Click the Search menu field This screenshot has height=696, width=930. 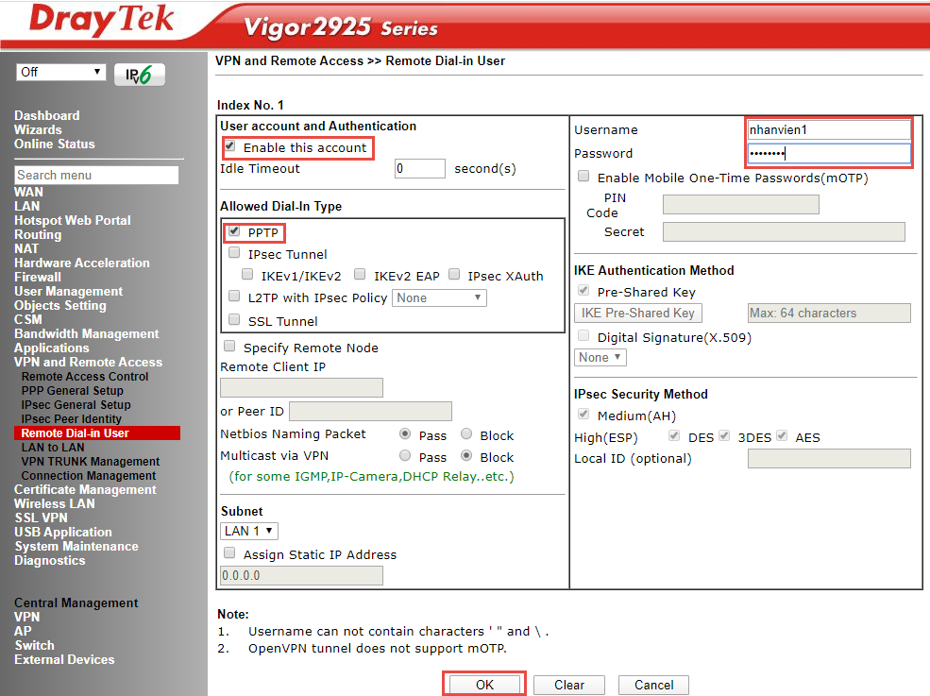(96, 175)
